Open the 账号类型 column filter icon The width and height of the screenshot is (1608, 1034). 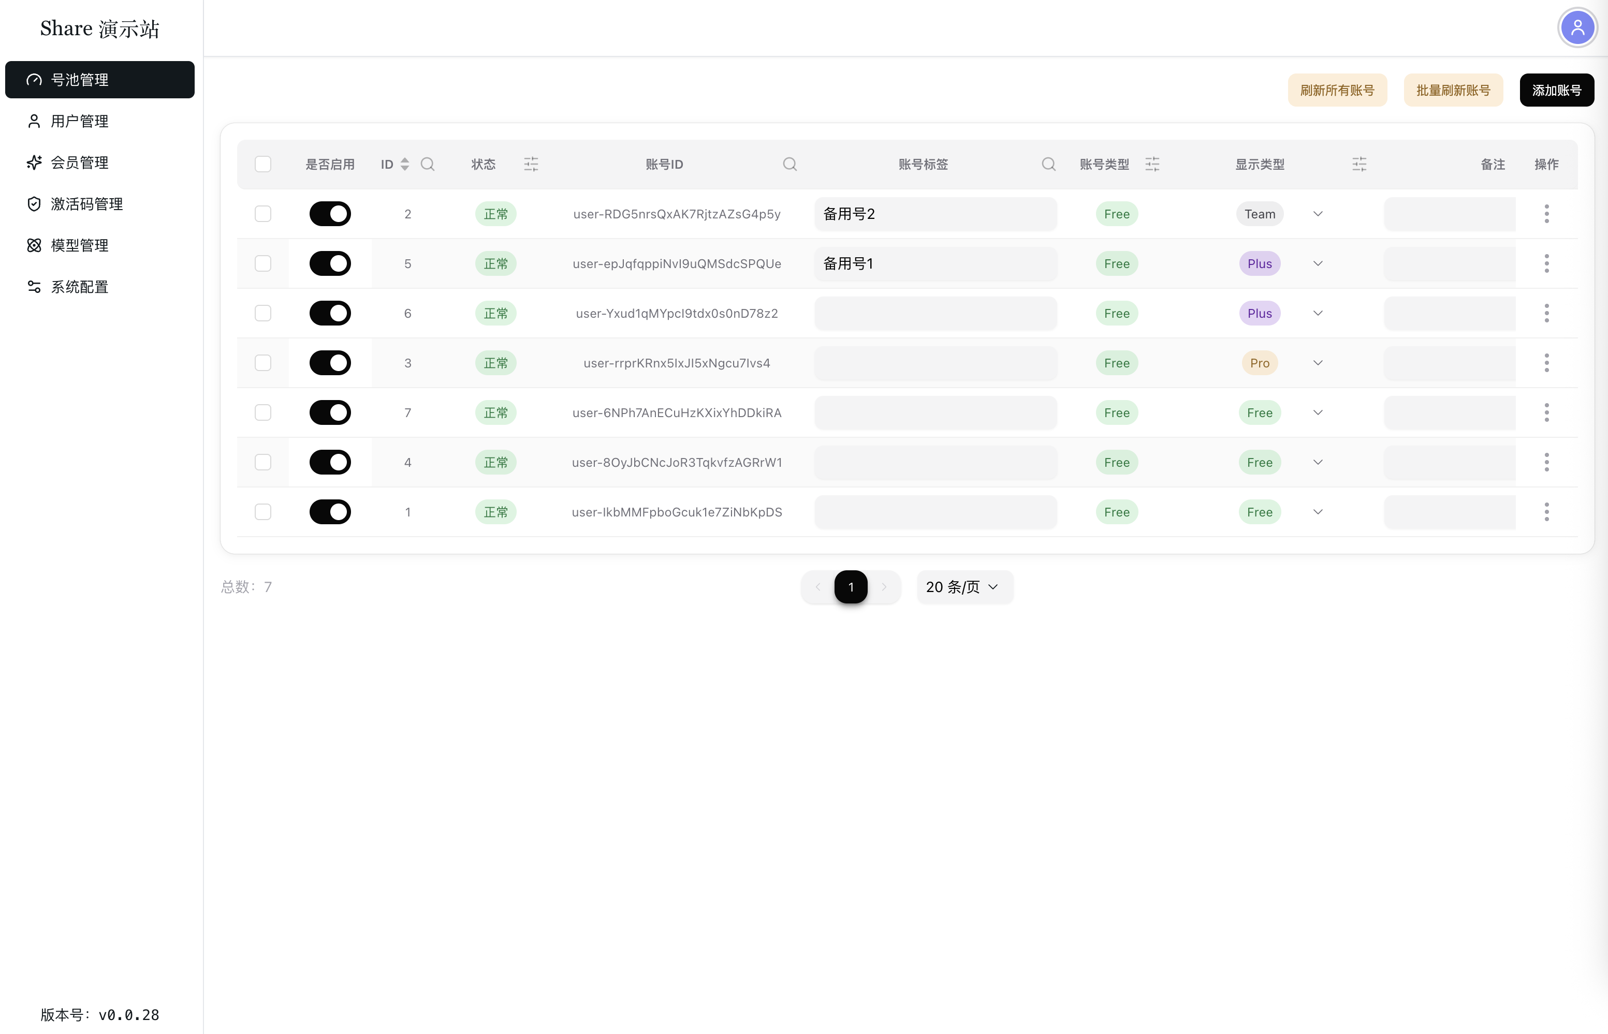tap(1152, 164)
